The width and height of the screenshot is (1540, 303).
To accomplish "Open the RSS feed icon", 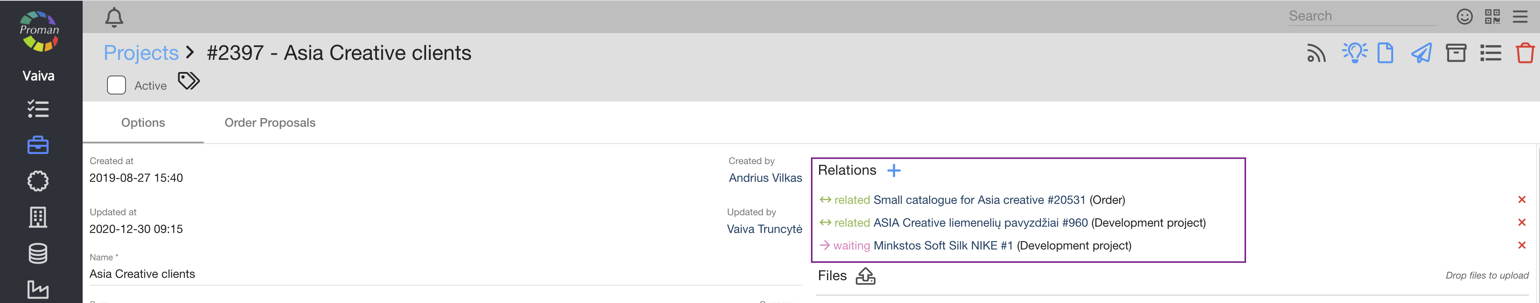I will click(x=1316, y=53).
